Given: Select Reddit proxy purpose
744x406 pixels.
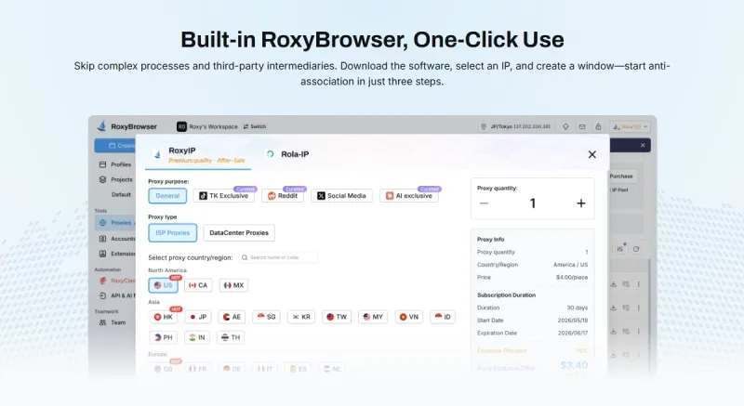Looking at the screenshot, I should coord(283,196).
